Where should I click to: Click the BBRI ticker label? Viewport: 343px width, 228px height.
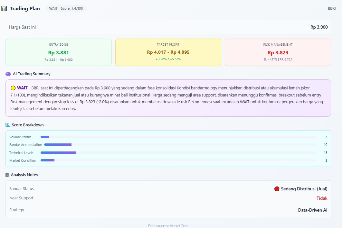tap(331, 8)
